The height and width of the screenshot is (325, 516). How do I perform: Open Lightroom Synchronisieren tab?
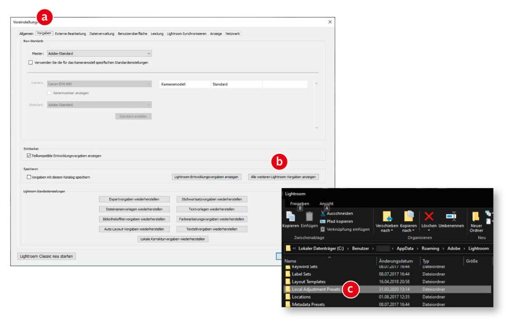(186, 33)
